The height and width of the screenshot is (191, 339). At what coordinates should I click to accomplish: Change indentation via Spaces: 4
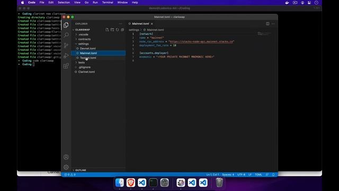tap(228, 175)
